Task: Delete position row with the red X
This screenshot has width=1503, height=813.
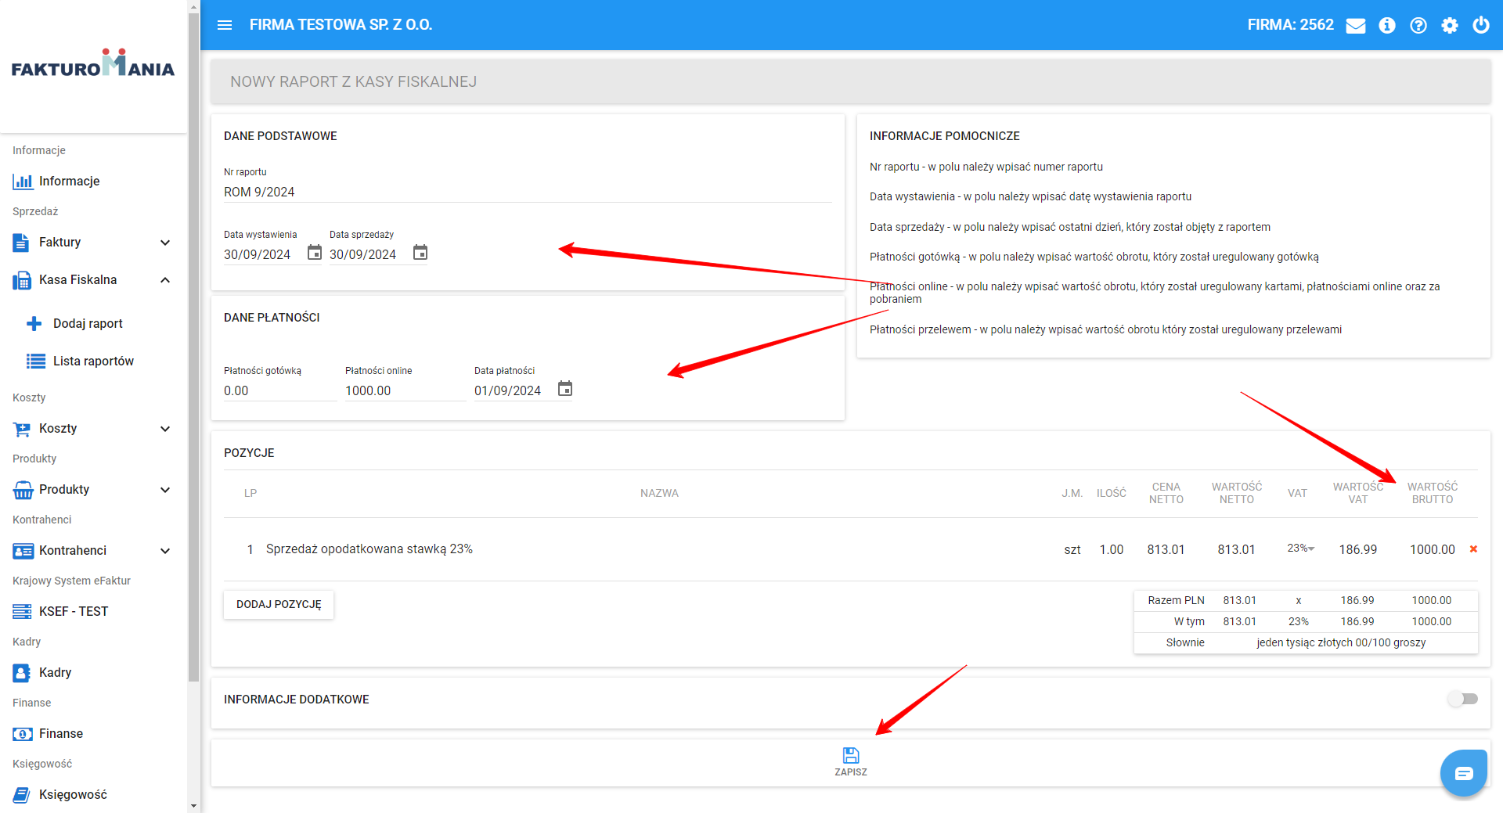Action: (x=1473, y=549)
